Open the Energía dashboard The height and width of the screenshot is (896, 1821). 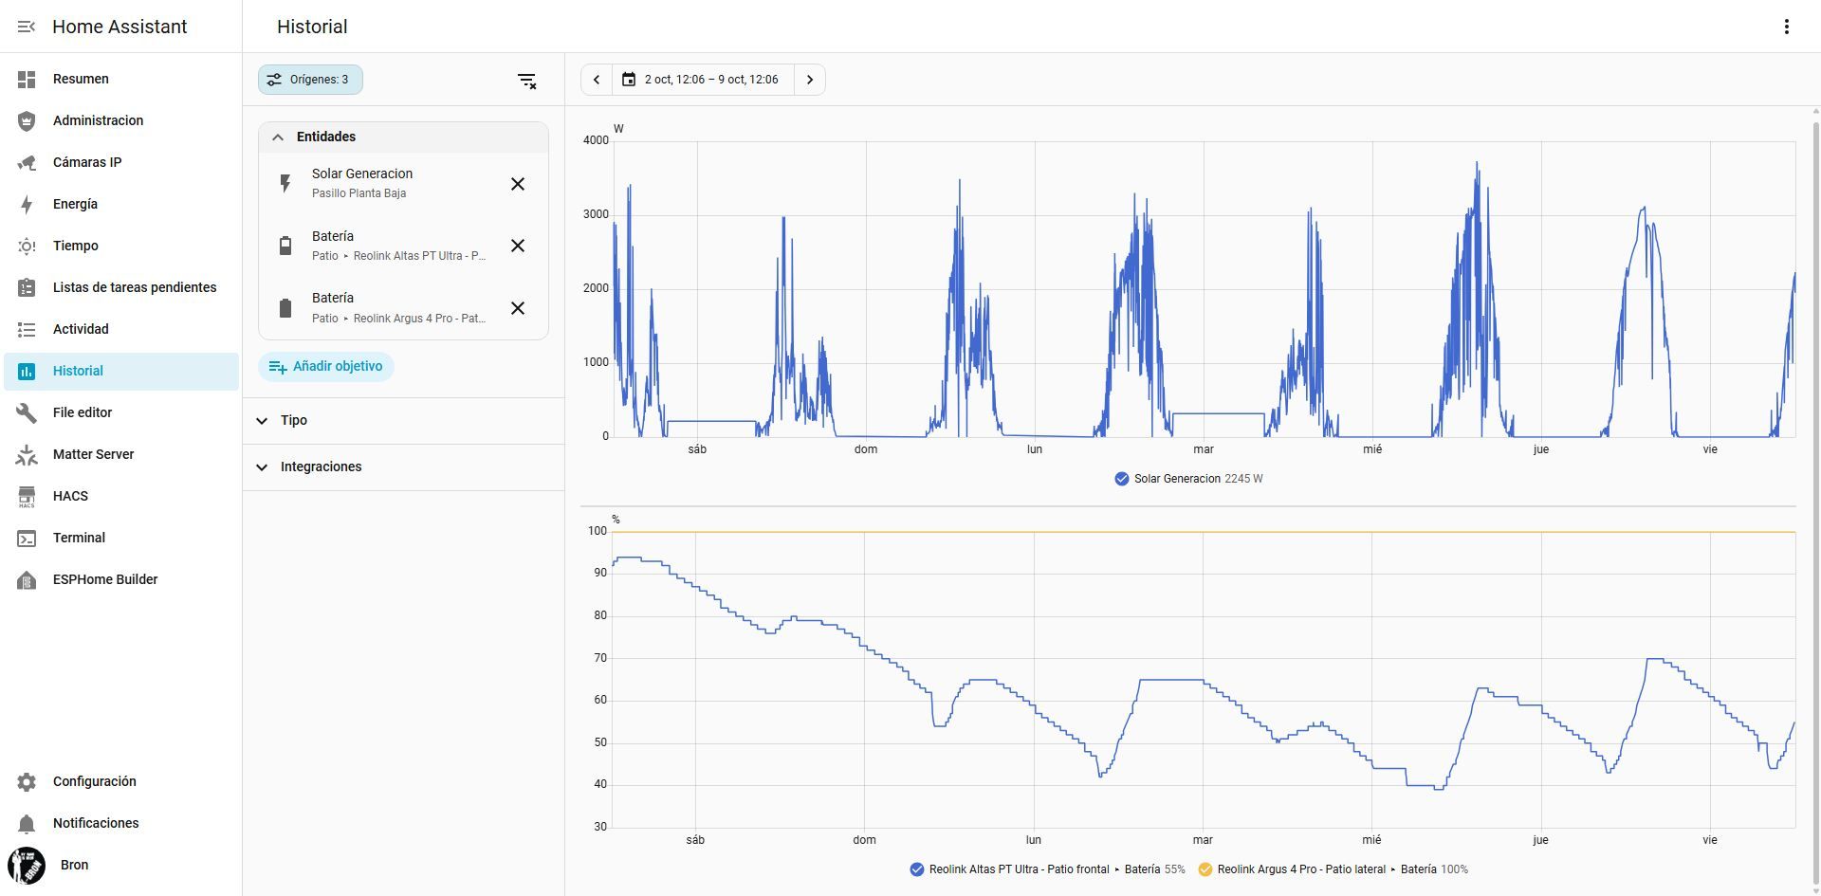click(121, 204)
